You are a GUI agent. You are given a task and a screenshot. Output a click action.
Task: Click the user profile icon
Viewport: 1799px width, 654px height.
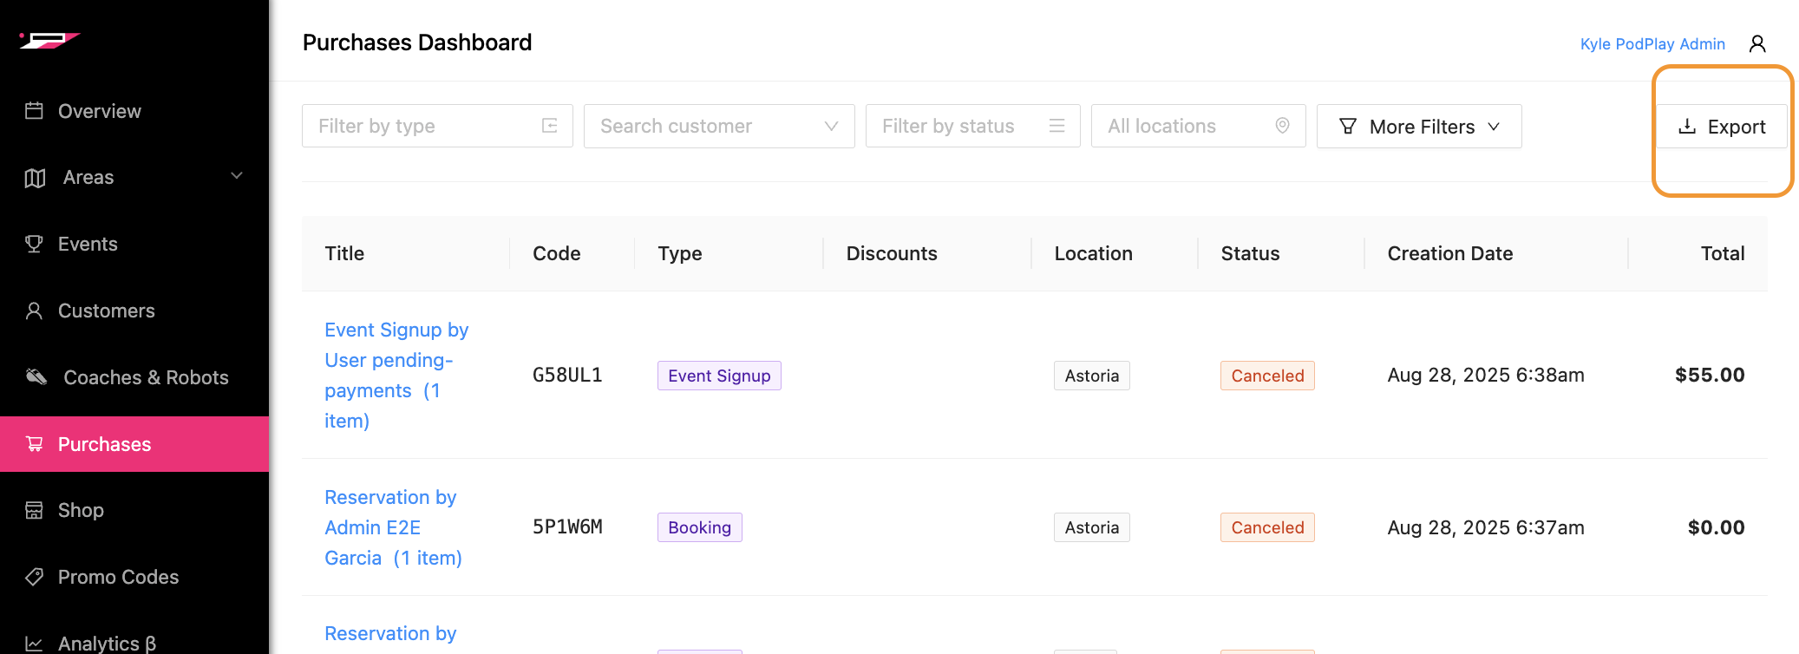coord(1757,44)
